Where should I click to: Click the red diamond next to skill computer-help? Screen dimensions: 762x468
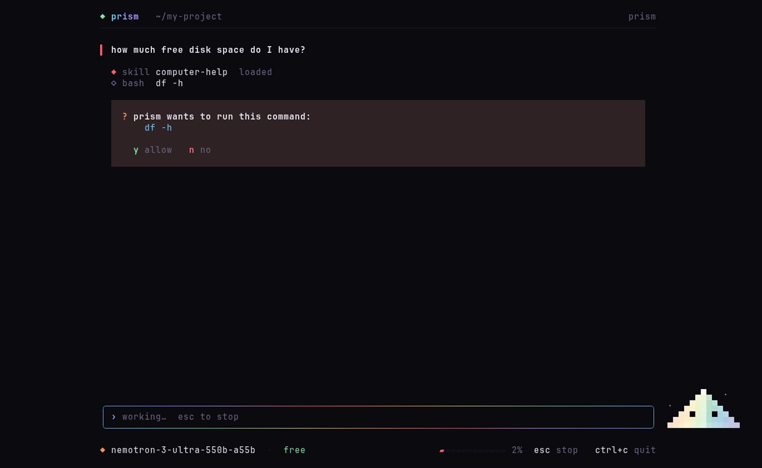(x=114, y=72)
